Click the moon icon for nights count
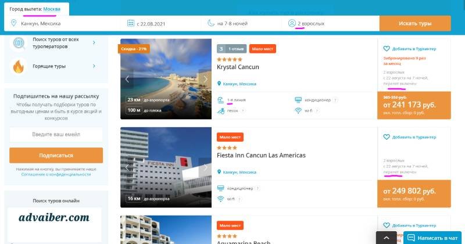 click(x=210, y=23)
